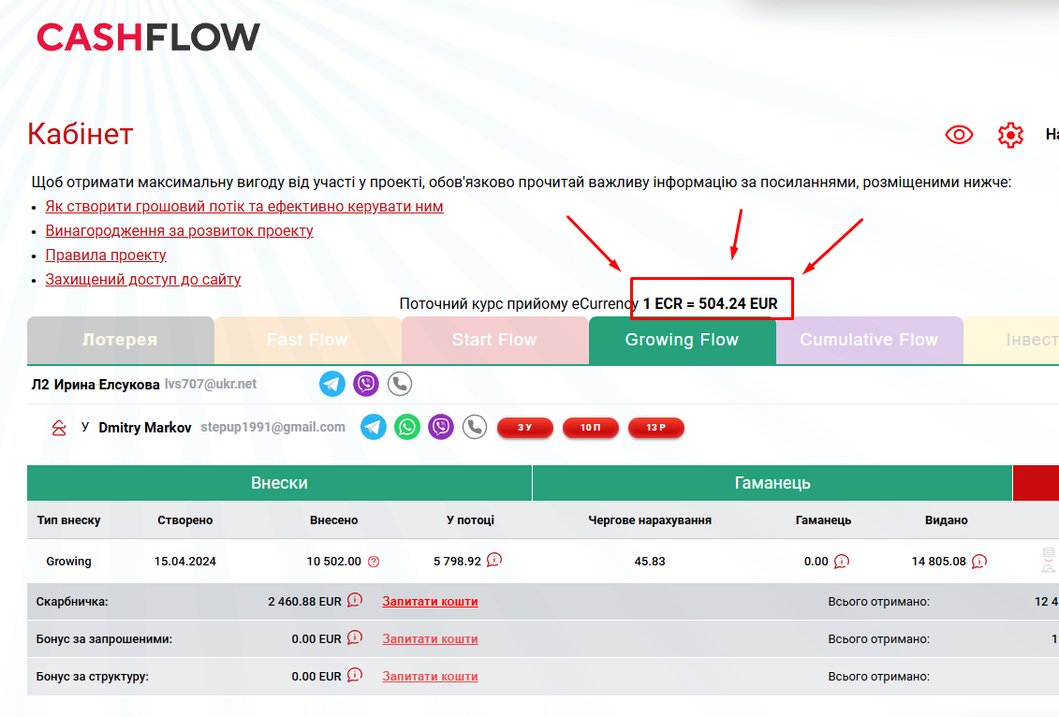Open Захищений доступ до сайту link
The width and height of the screenshot is (1059, 717).
click(x=142, y=280)
